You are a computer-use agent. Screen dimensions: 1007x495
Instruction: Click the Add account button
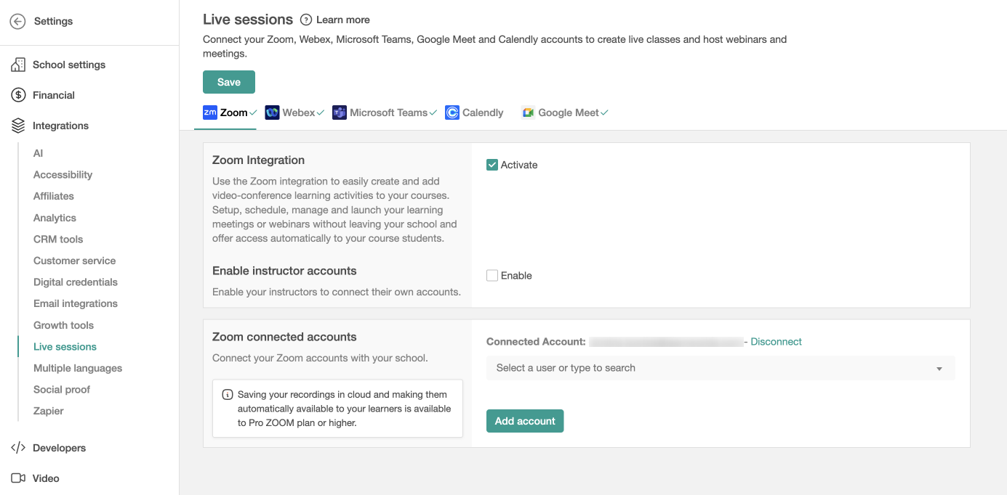(525, 421)
